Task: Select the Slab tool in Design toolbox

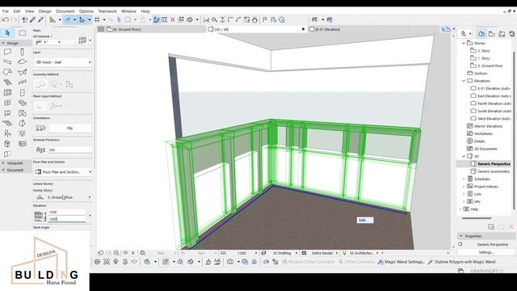Action: click(x=22, y=61)
